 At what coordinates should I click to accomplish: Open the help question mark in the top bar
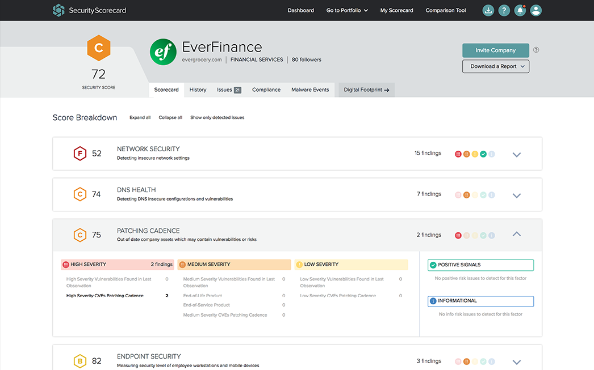(504, 10)
